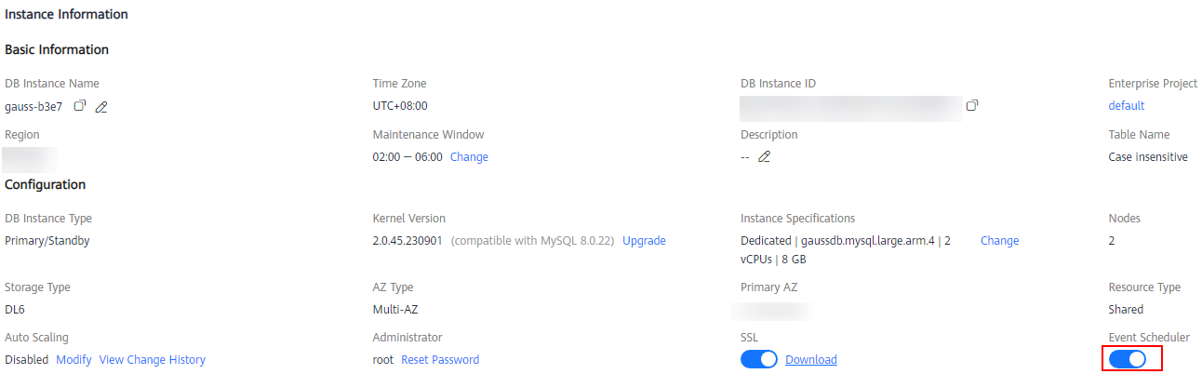Edit the Description field pencil icon
1202x374 pixels.
pyautogui.click(x=764, y=157)
